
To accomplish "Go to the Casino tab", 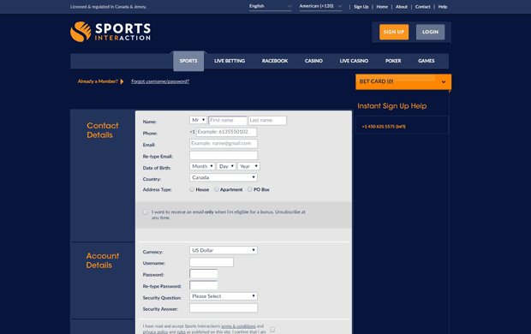I will click(x=313, y=61).
